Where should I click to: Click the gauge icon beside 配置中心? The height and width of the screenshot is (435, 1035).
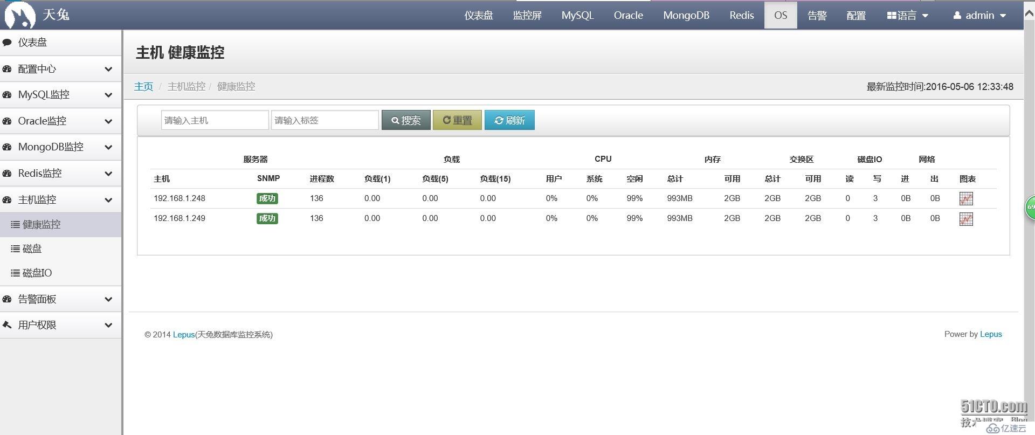(7, 69)
